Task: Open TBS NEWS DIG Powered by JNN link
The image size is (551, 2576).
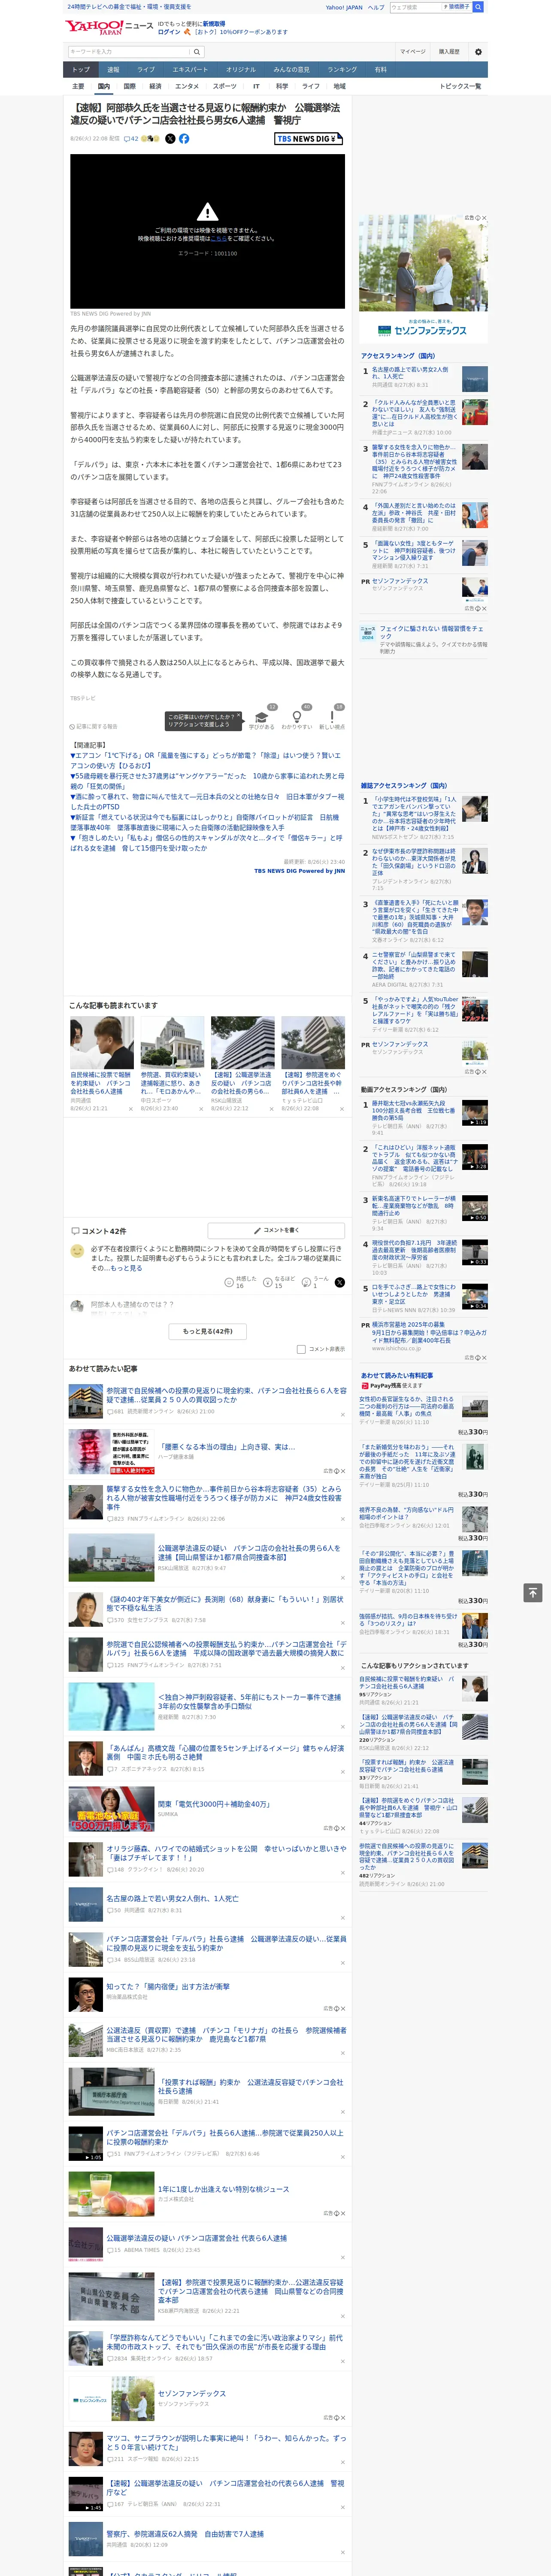Action: [299, 871]
